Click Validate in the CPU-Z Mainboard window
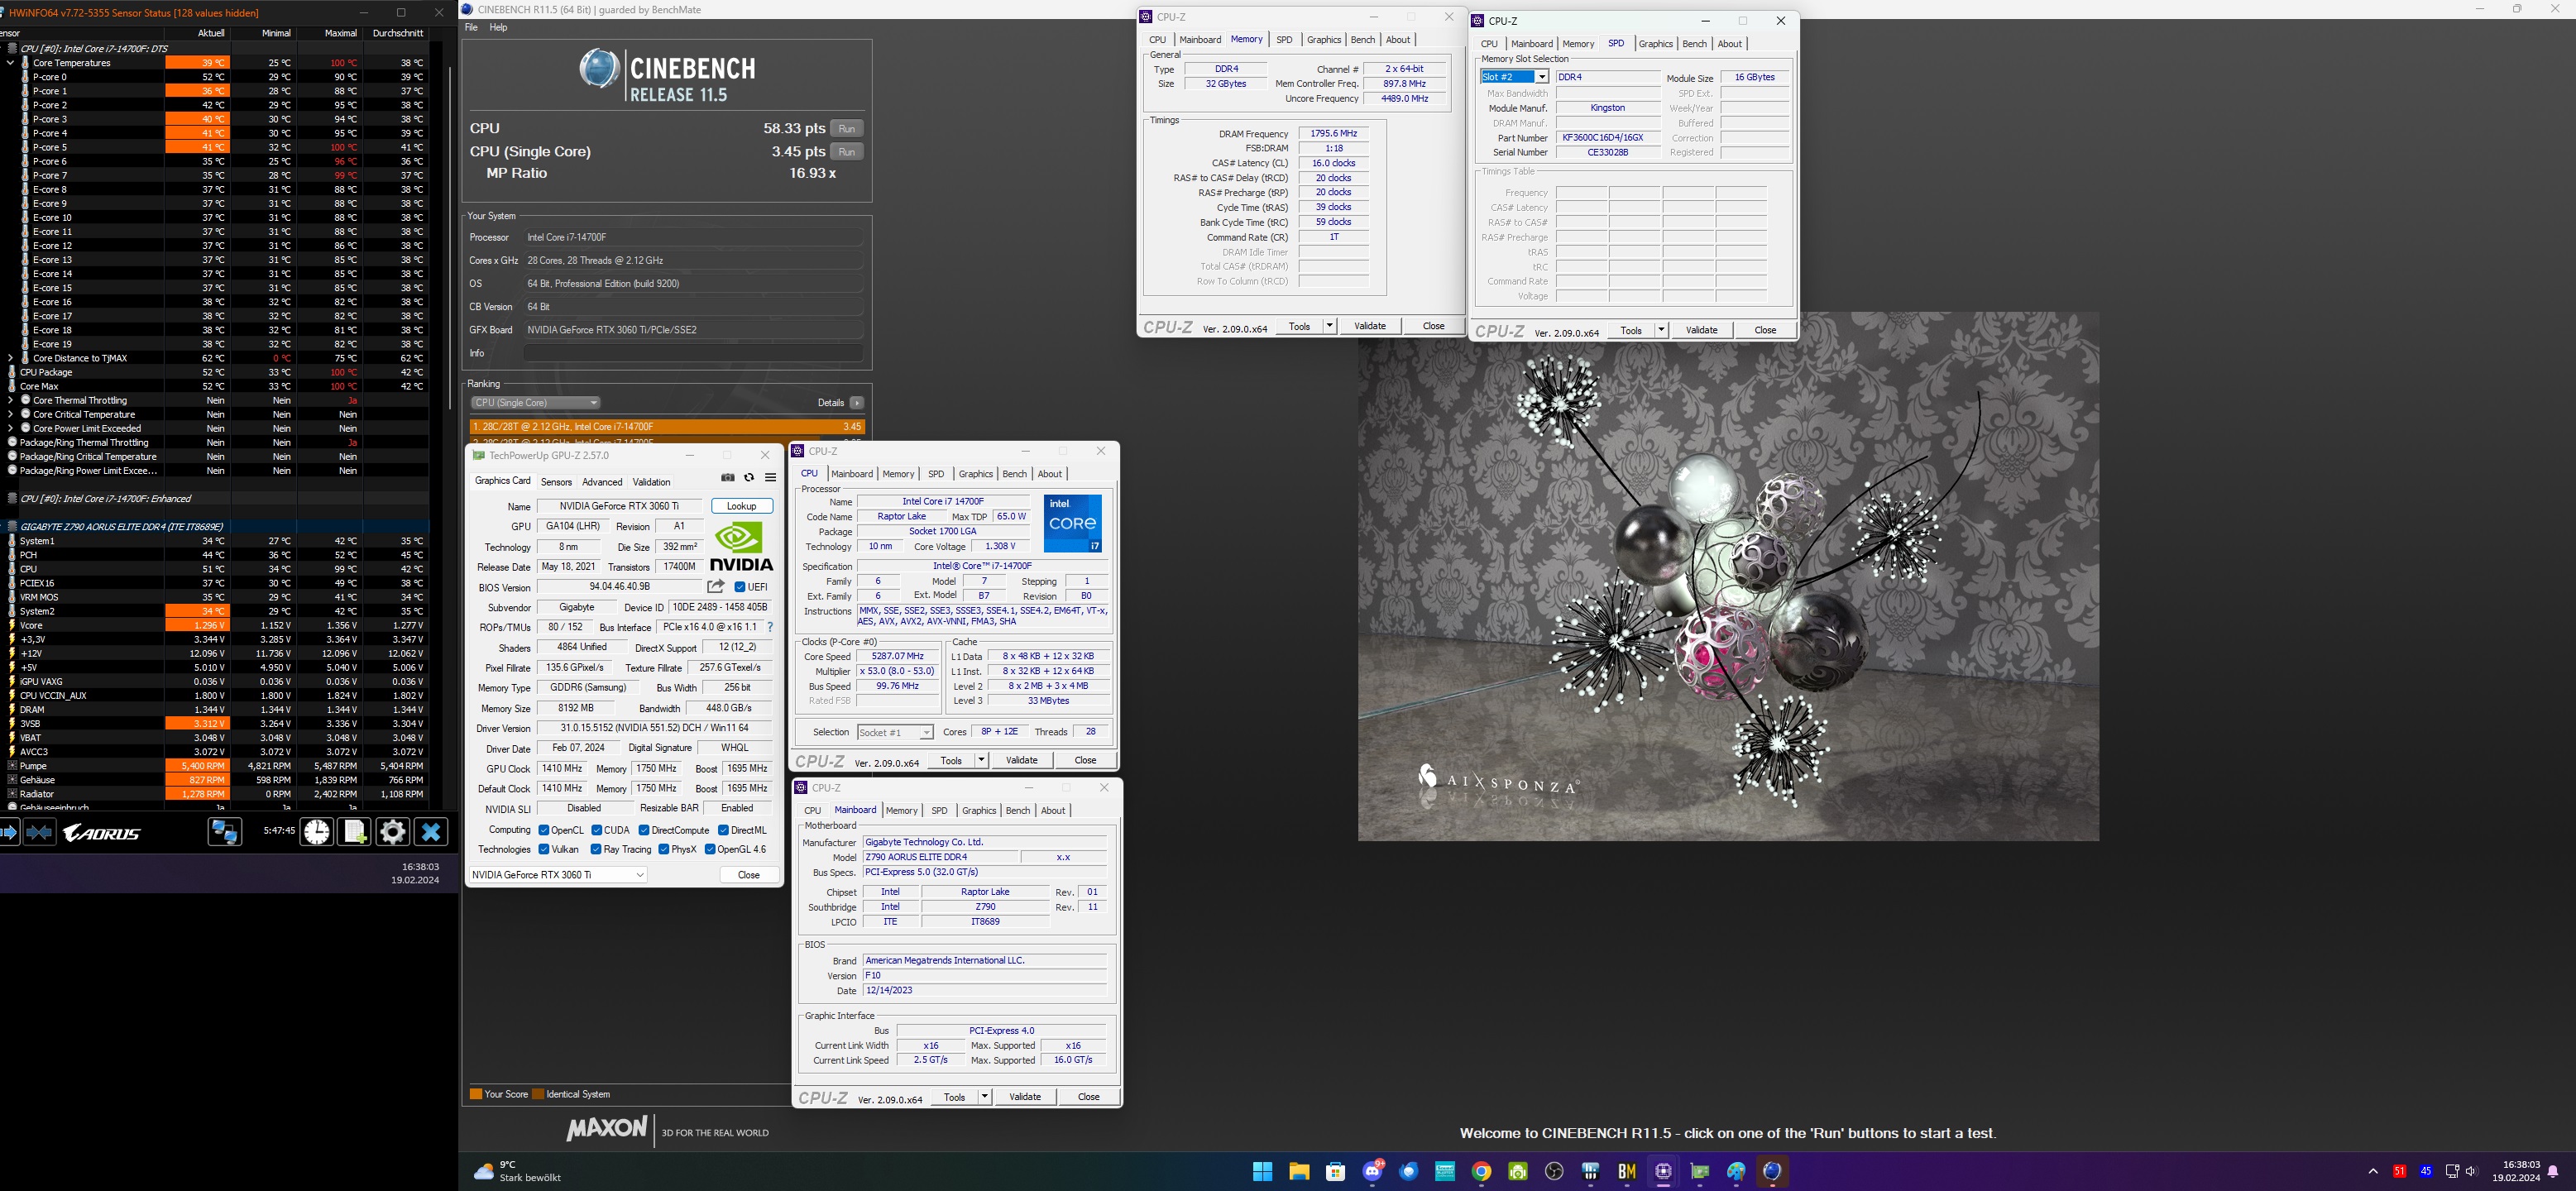The width and height of the screenshot is (2576, 1191). tap(1025, 1097)
